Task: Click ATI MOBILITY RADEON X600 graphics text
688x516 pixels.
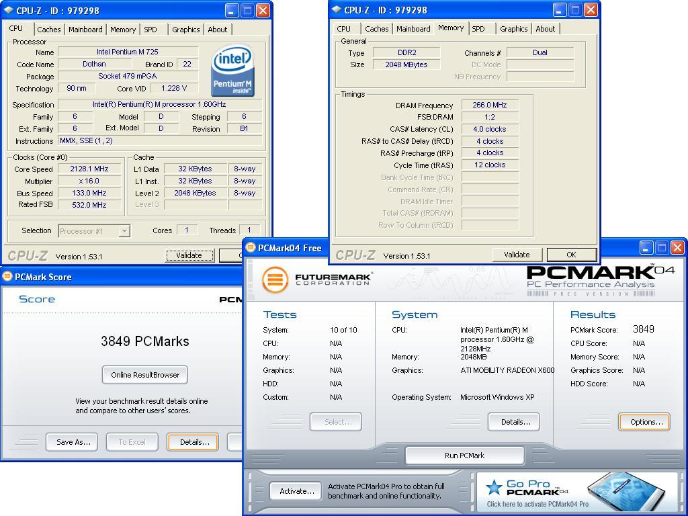Action: click(x=507, y=370)
